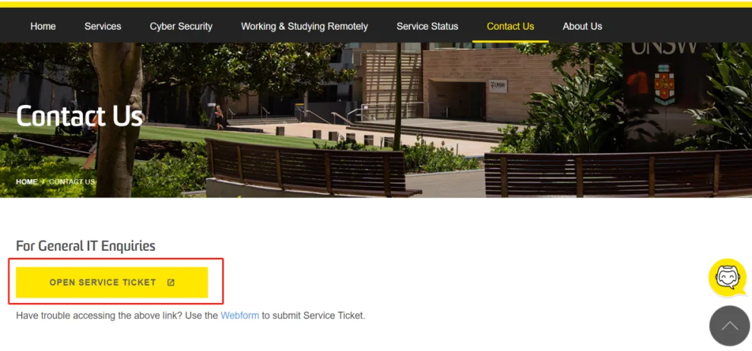752x351 pixels.
Task: View the Service Status page
Action: 428,26
